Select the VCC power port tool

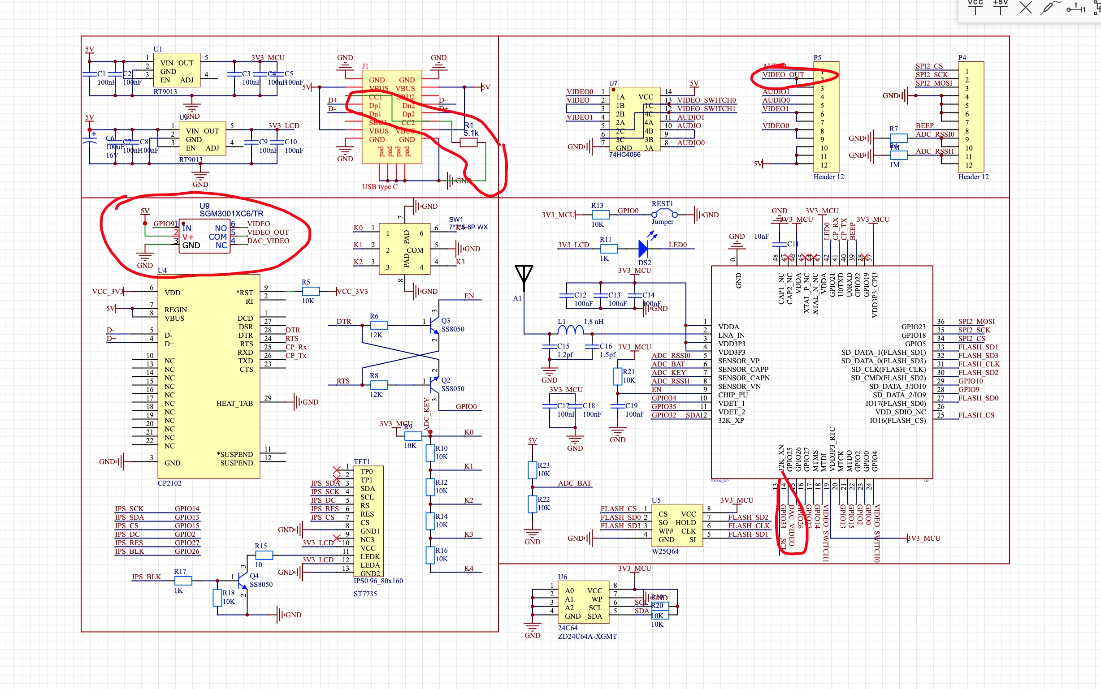(975, 7)
